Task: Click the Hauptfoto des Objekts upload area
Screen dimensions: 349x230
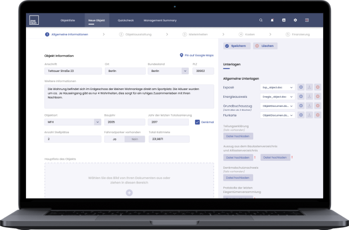Action: (129, 181)
